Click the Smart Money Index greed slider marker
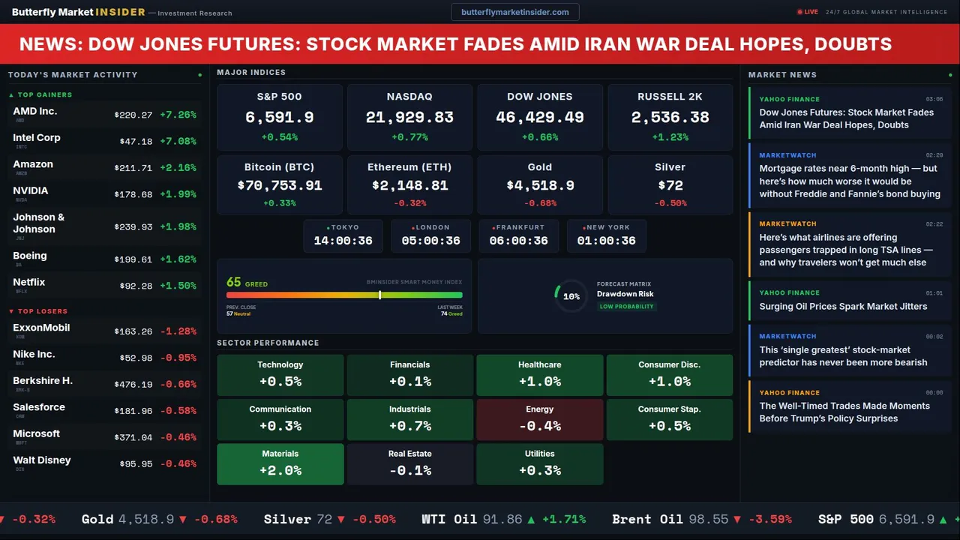Screen dimensions: 960x540 pos(380,295)
